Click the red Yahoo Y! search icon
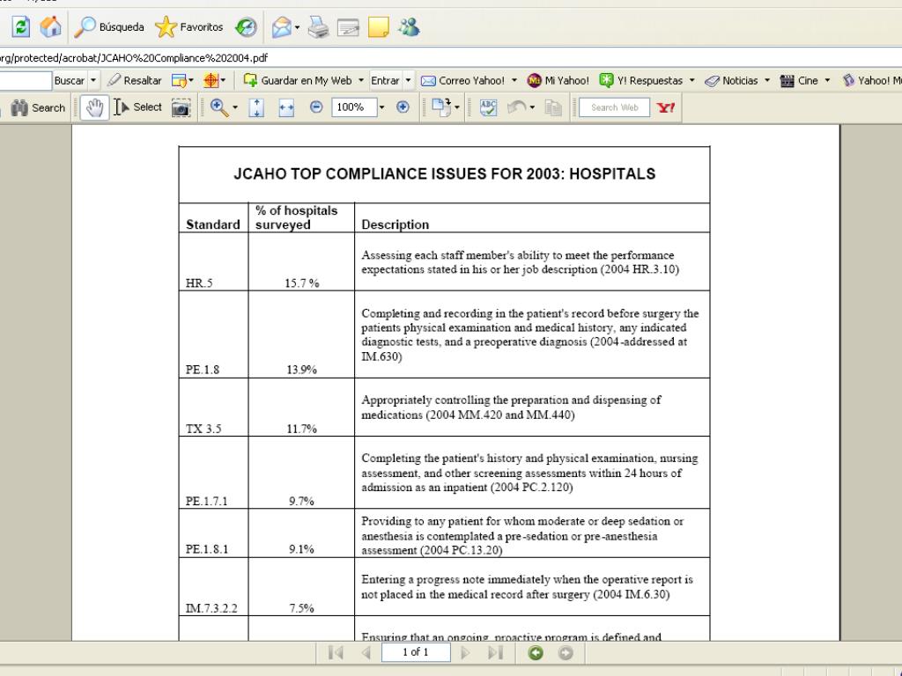 point(666,107)
